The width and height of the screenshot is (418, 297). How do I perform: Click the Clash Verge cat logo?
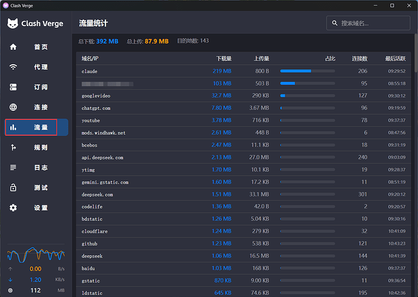tap(13, 24)
